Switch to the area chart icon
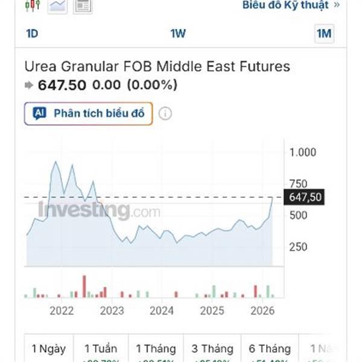The width and height of the screenshot is (362, 362). pos(57,6)
